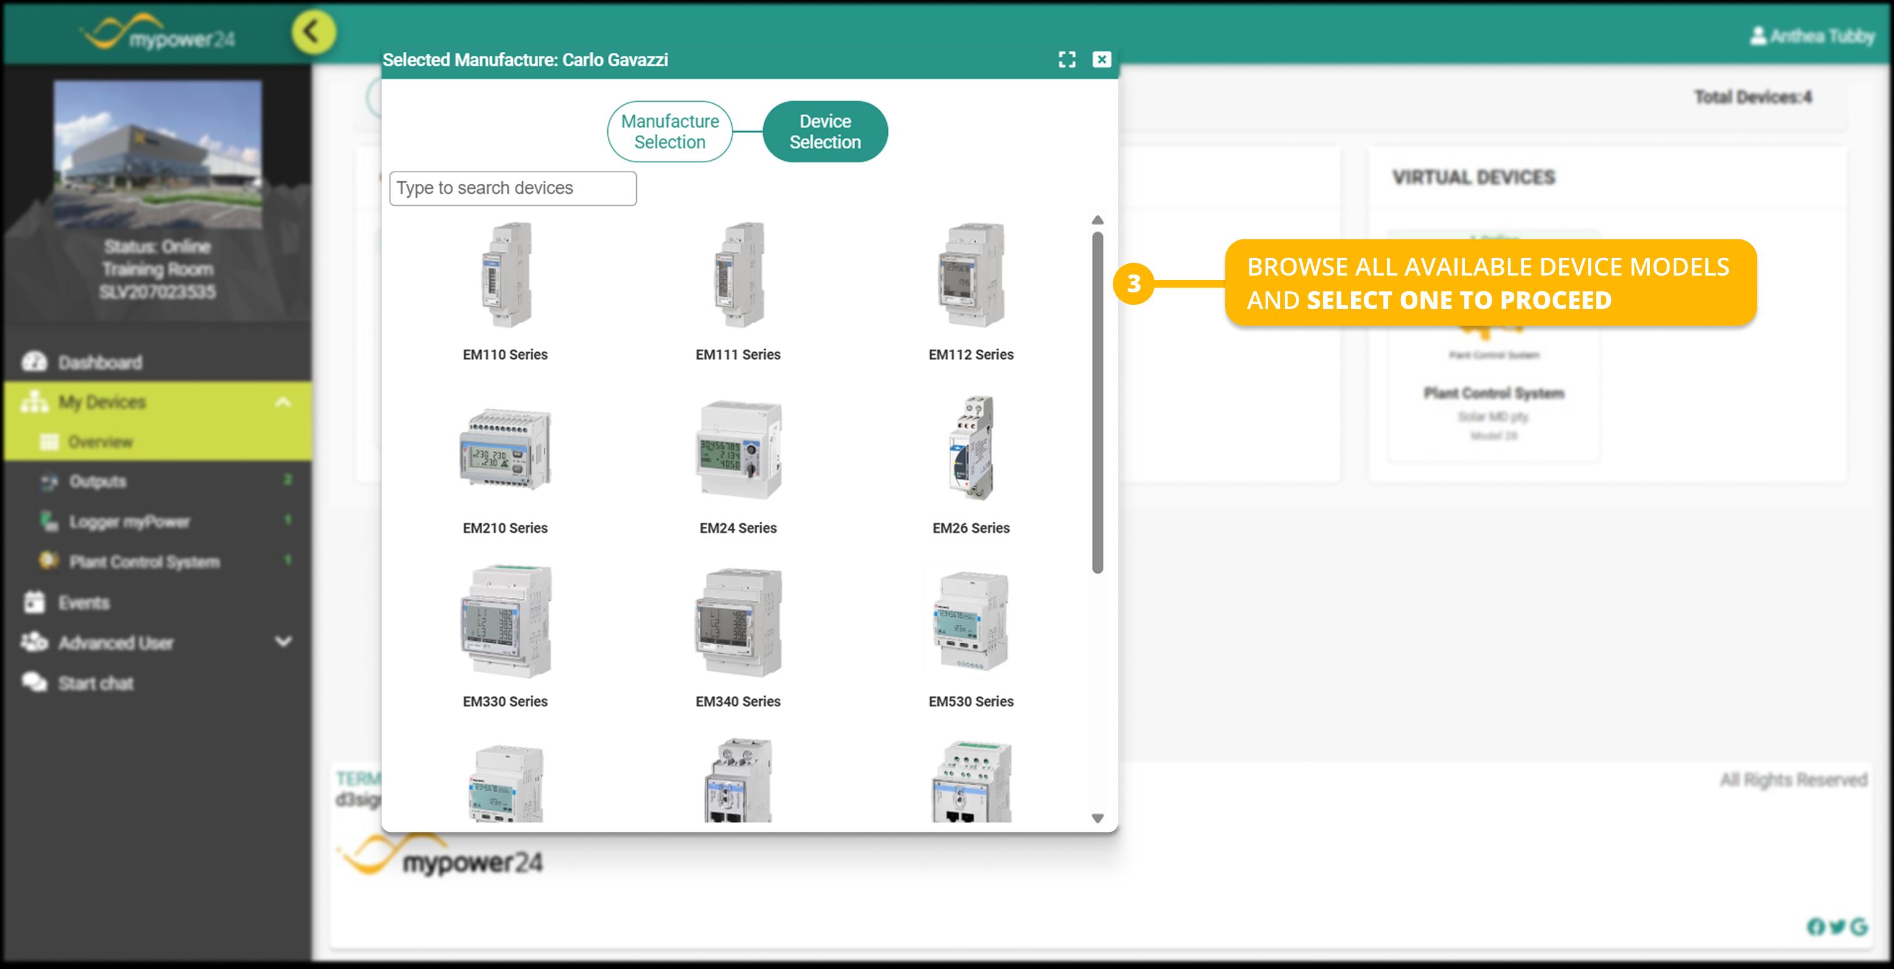Click the search devices input field

[512, 188]
